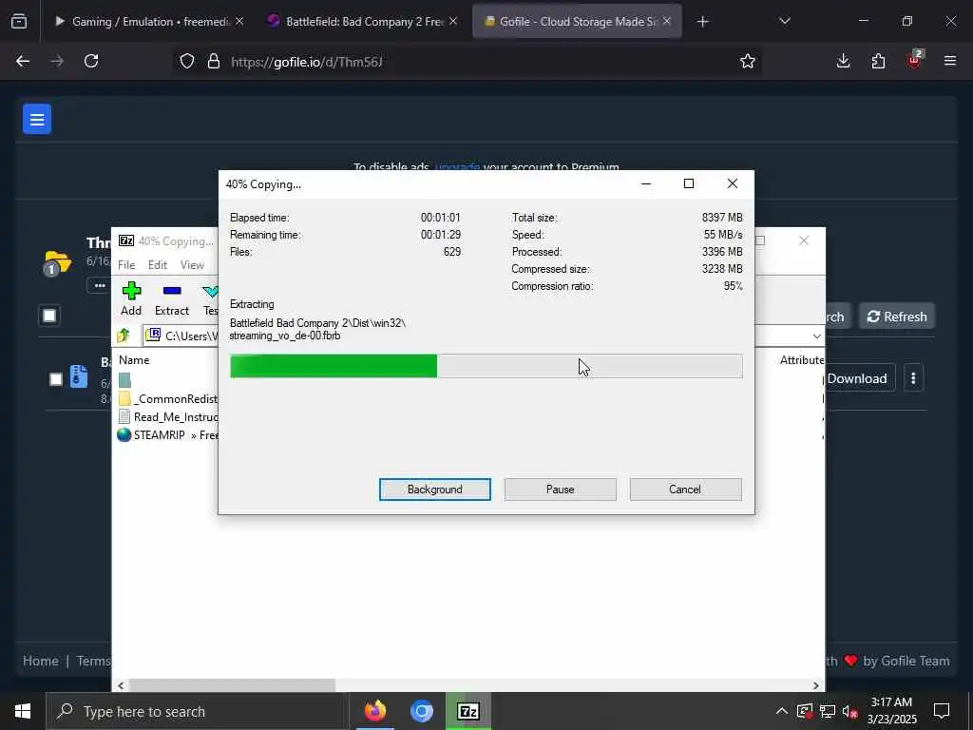
Task: Click the muted volume tray icon
Action: [x=850, y=711]
